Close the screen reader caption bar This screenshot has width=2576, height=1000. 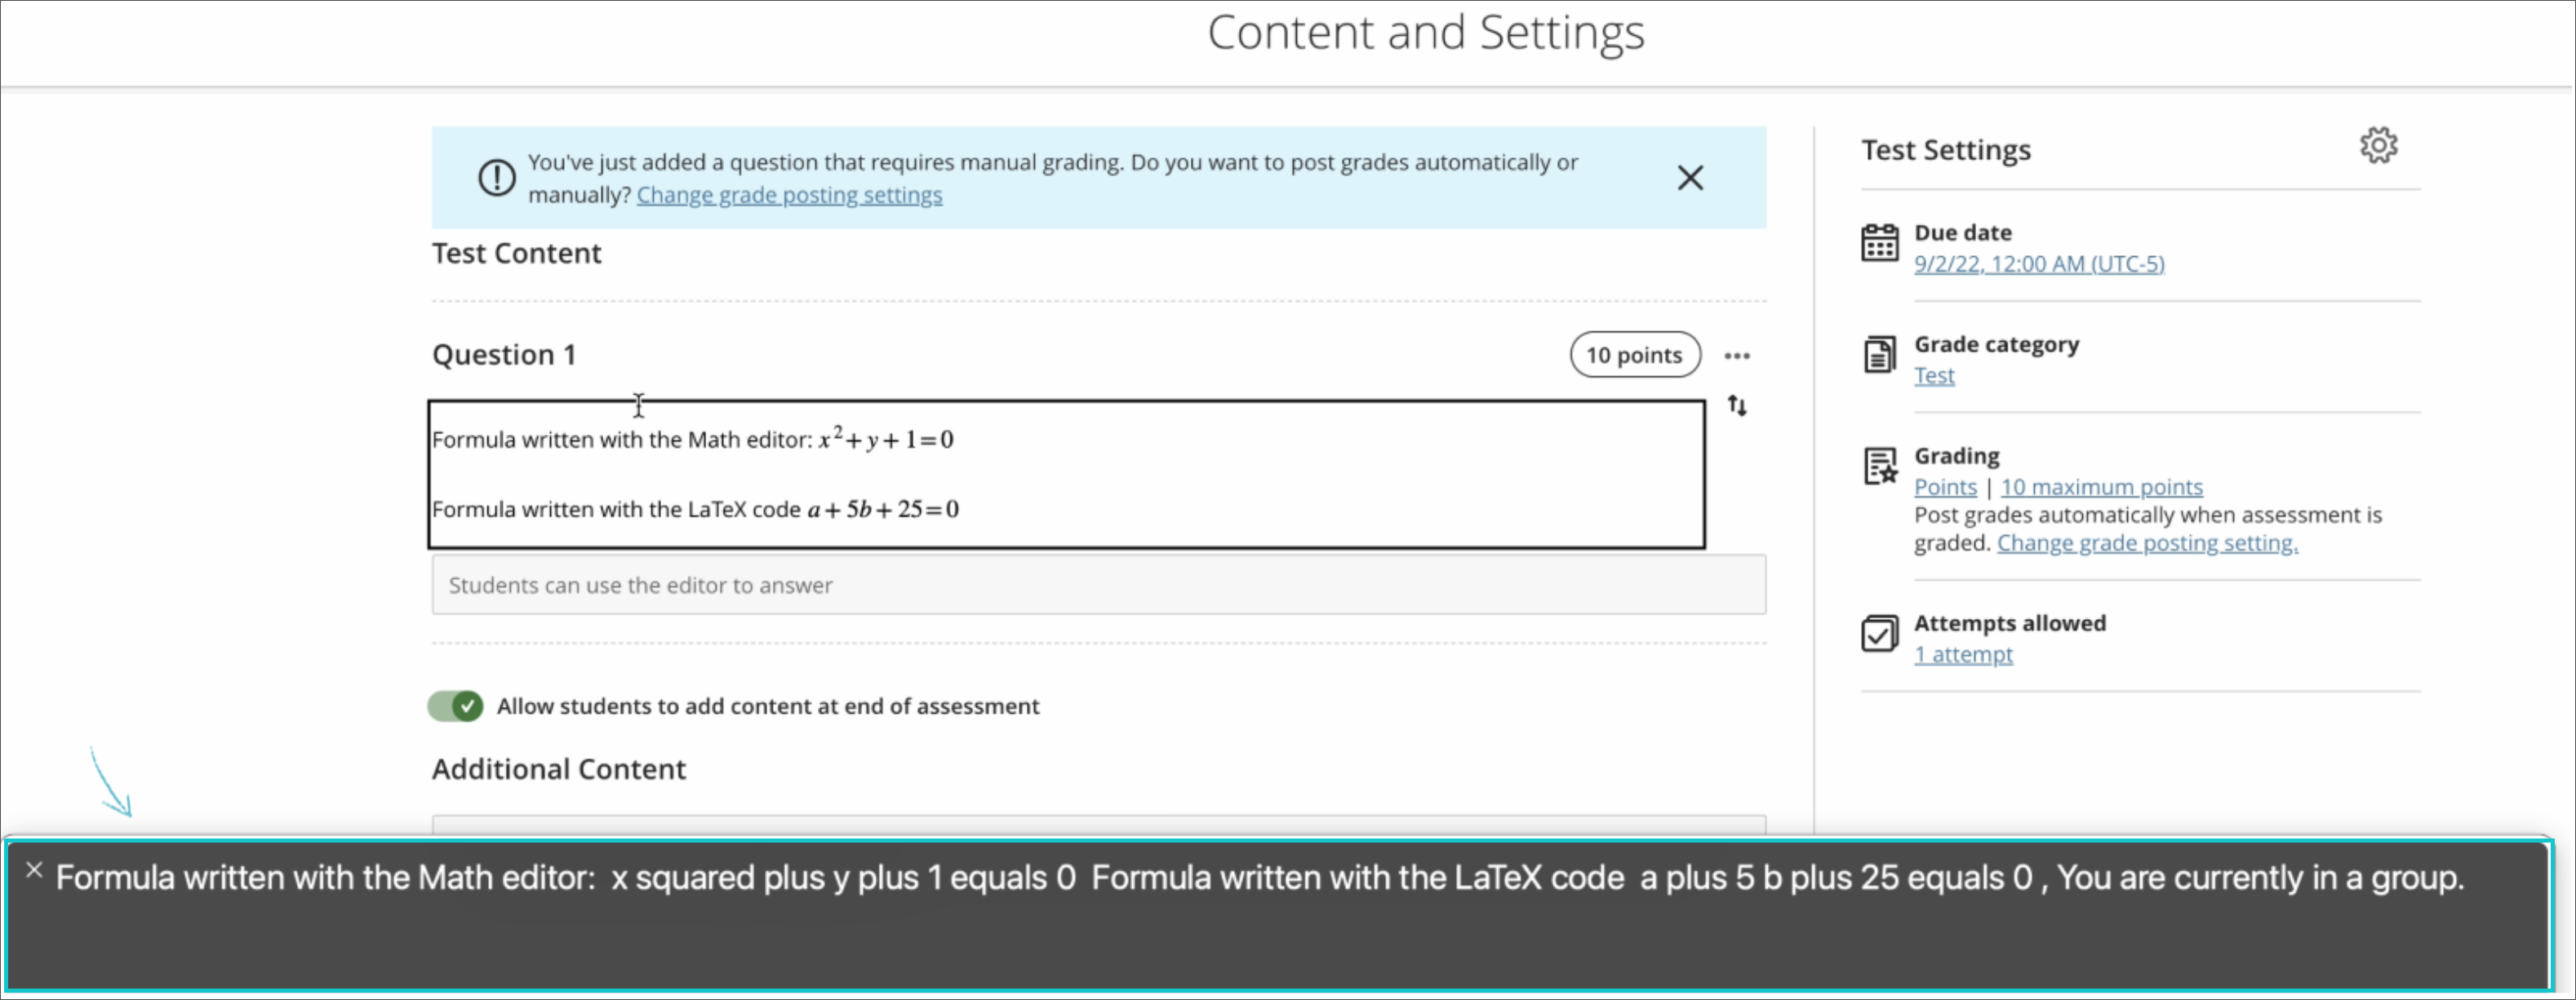[x=34, y=870]
